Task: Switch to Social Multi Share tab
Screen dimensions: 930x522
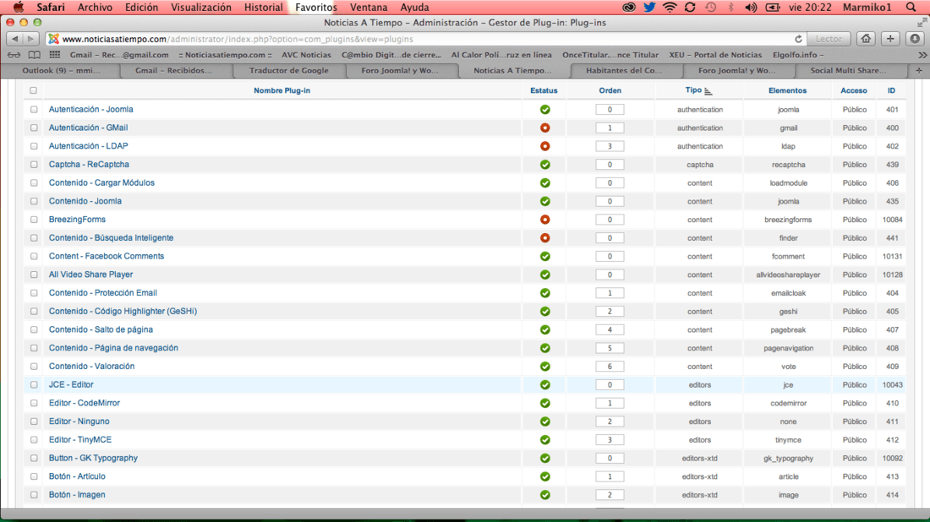Action: (848, 70)
